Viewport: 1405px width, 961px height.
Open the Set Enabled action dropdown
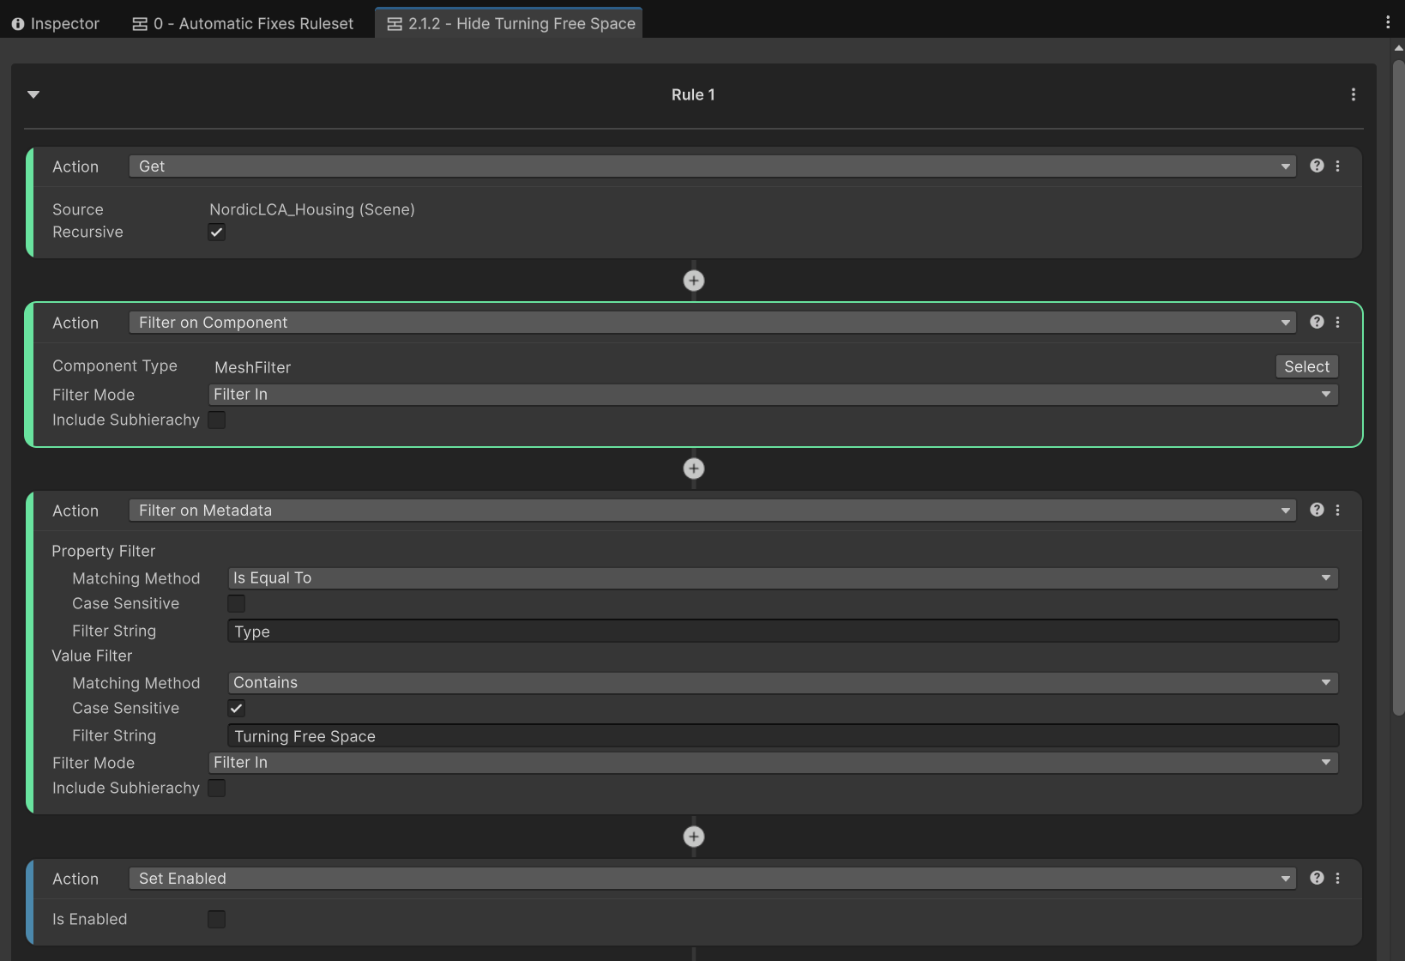(x=712, y=879)
